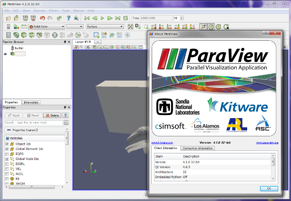The image size is (291, 201).
Task: Open the Sources menu
Action: pyautogui.click(x=39, y=10)
